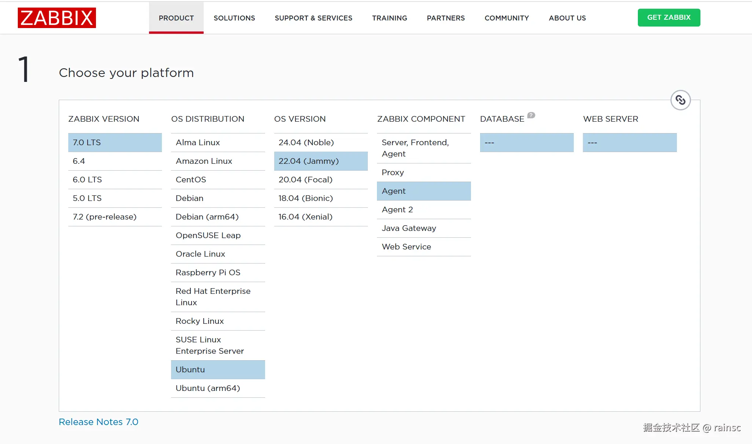Click the Web Server placeholder option

click(629, 143)
